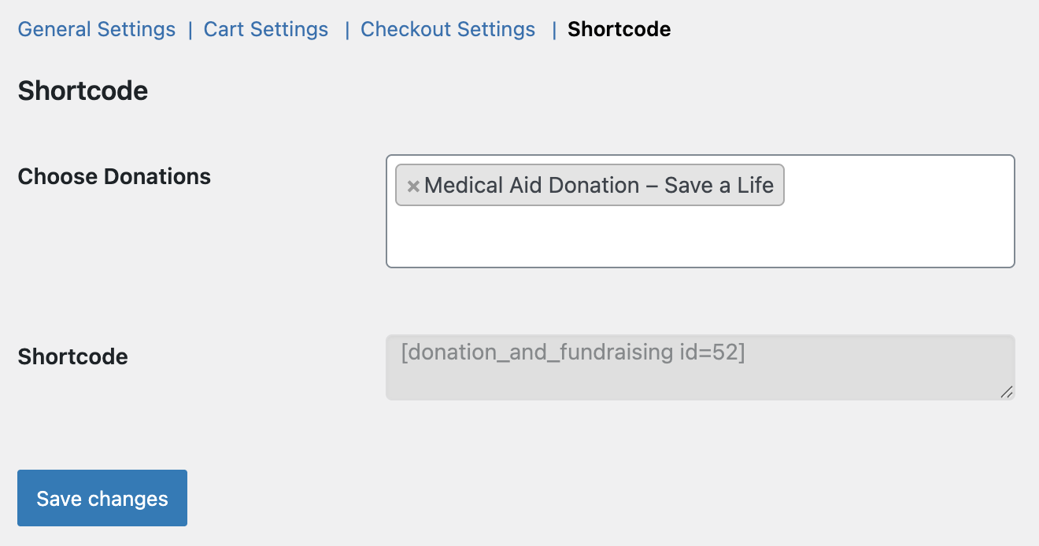The image size is (1039, 546).
Task: Click separator between General Settings and Cart Settings
Action: [x=190, y=30]
